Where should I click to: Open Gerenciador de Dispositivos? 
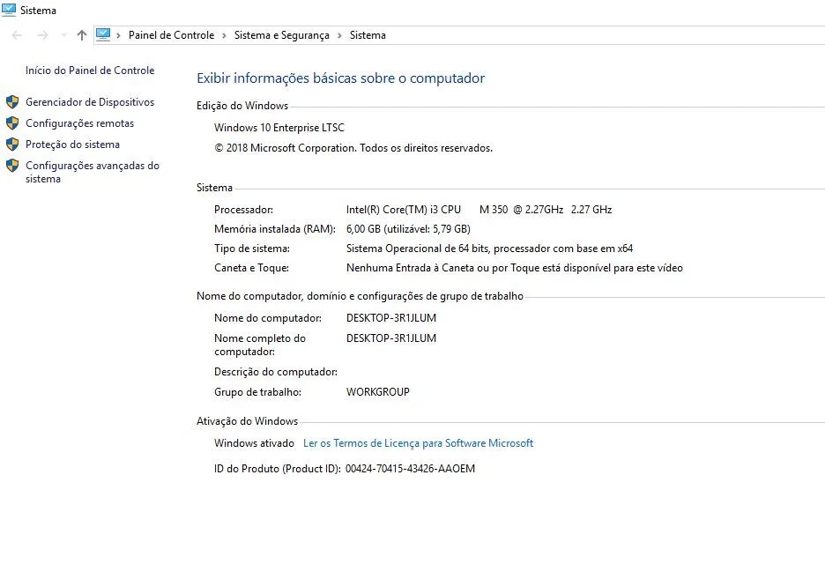pyautogui.click(x=90, y=102)
